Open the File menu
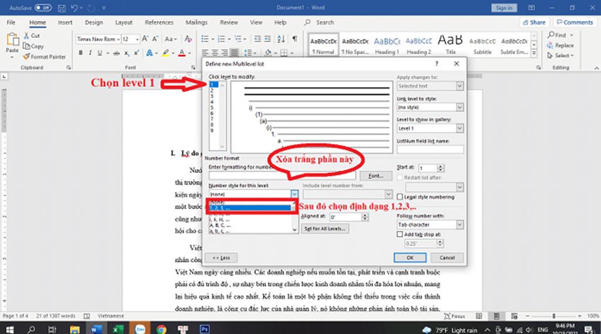The width and height of the screenshot is (601, 334). [11, 23]
